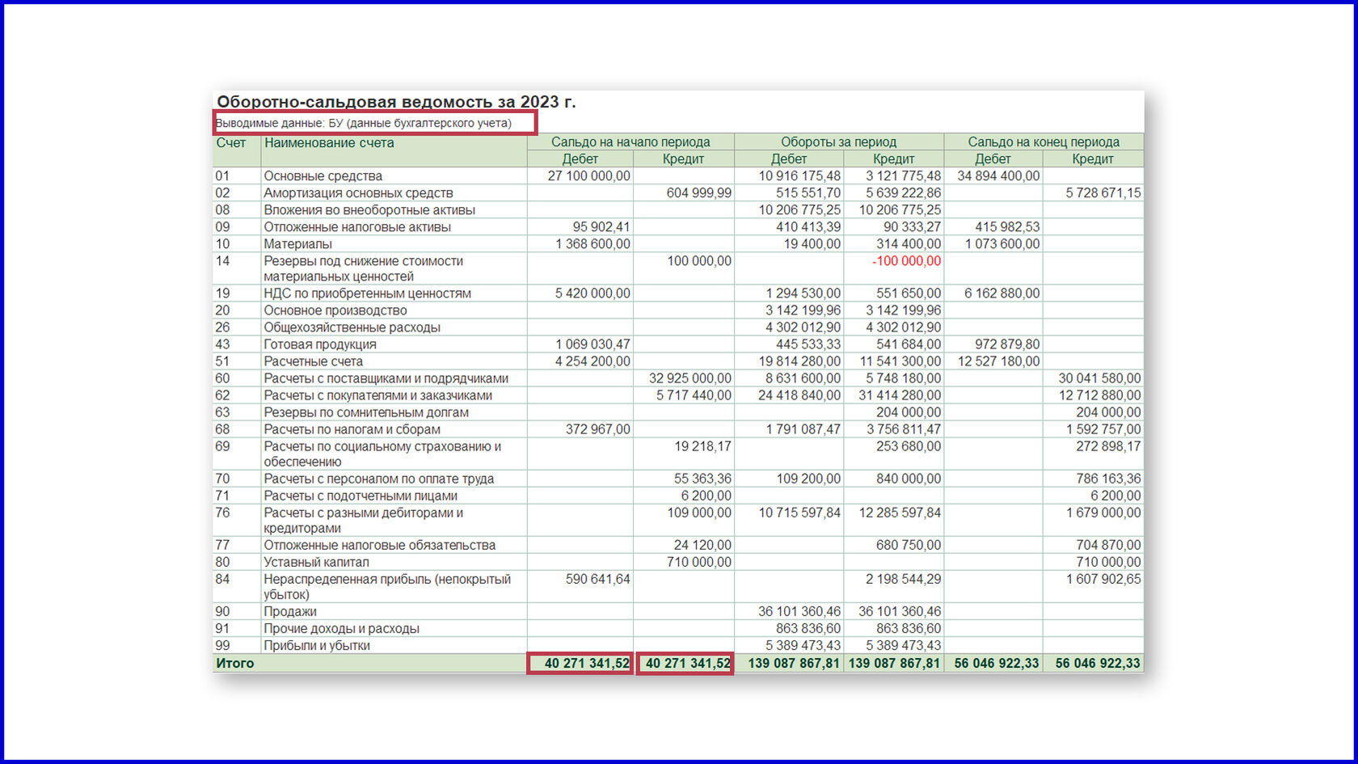This screenshot has height=764, width=1358.
Task: Click the opening debit value 590 641,64
Action: click(x=597, y=579)
